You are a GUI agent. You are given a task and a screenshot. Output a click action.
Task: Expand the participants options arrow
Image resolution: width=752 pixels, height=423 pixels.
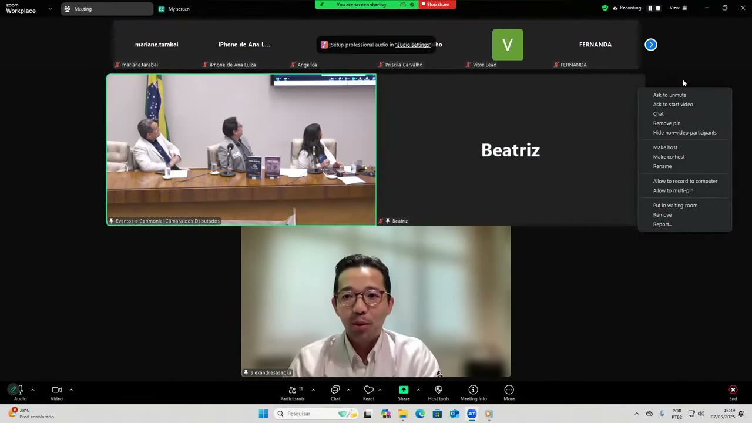pyautogui.click(x=313, y=390)
